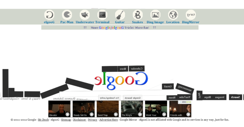Click More Google/elgooG Tricks banner
244x127 pixels.
point(120,28)
